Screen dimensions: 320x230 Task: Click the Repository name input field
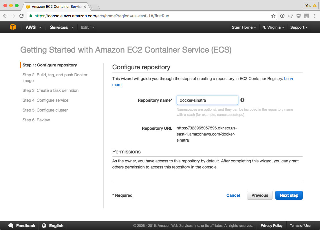(x=207, y=100)
